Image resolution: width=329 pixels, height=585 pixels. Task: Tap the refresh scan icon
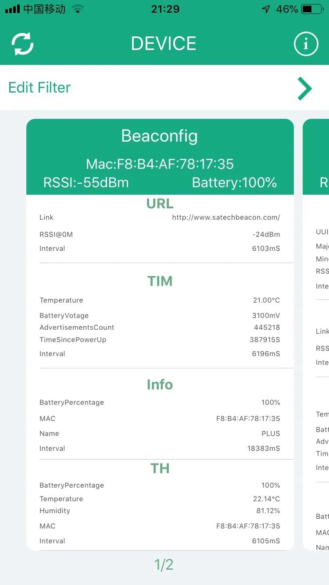pos(22,44)
